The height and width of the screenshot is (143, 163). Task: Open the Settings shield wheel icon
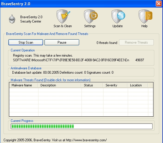pos(91,16)
